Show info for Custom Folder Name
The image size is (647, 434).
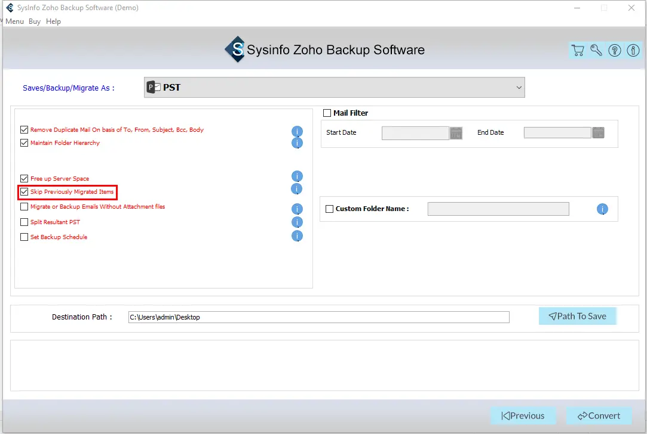tap(602, 209)
